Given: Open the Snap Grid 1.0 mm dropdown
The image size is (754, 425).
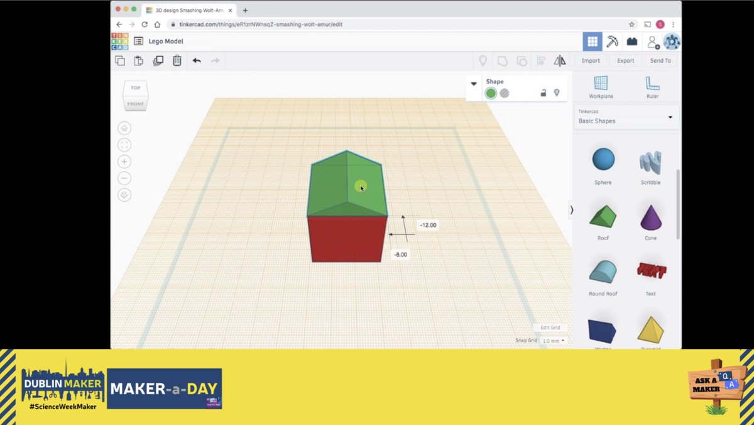Looking at the screenshot, I should pos(553,340).
